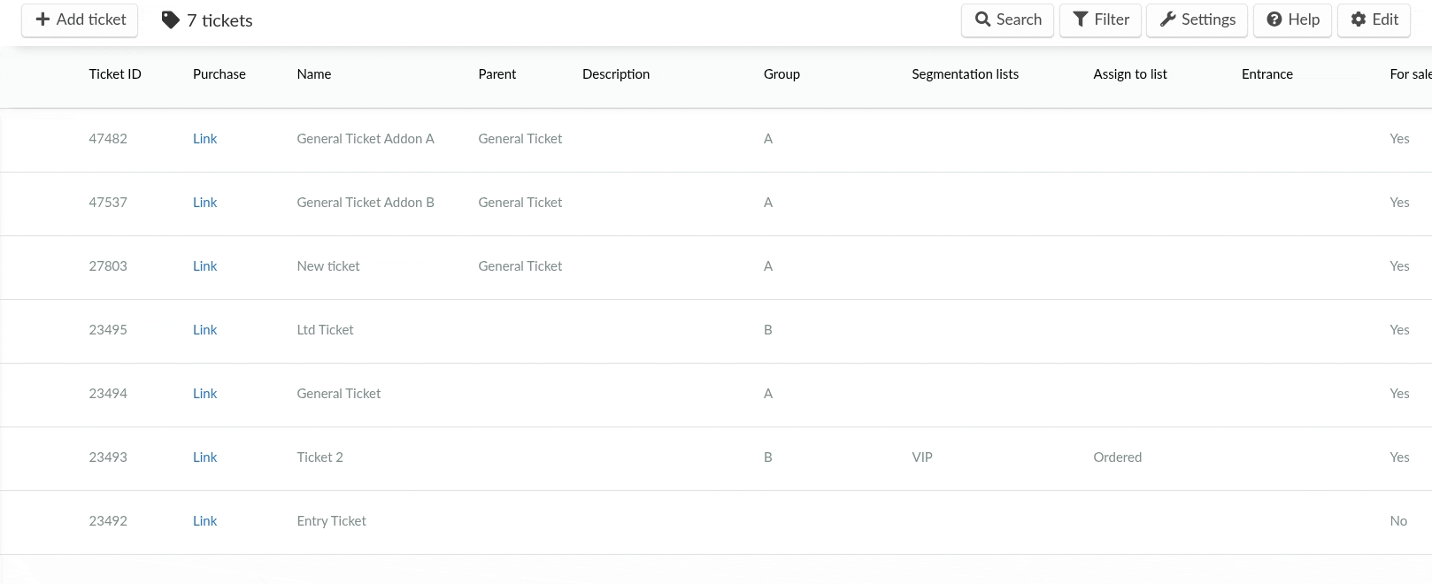Screen dimensions: 1432x584
Task: Select ticket ID 47537
Action: click(x=108, y=203)
